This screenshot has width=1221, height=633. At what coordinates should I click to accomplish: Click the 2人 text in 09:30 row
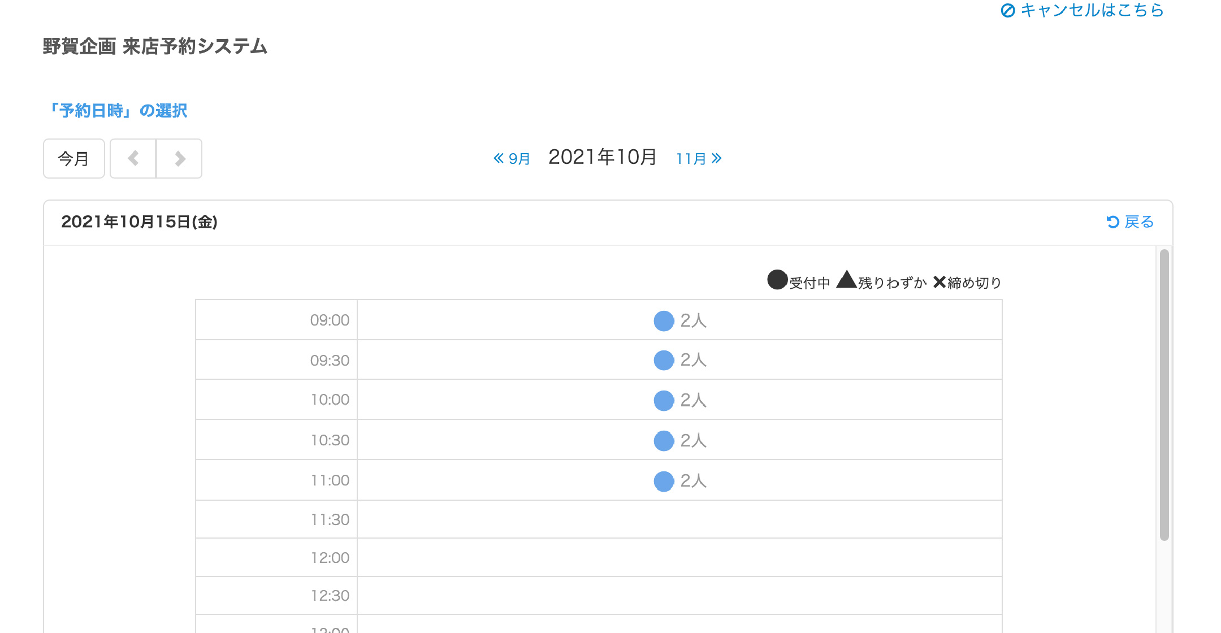694,360
